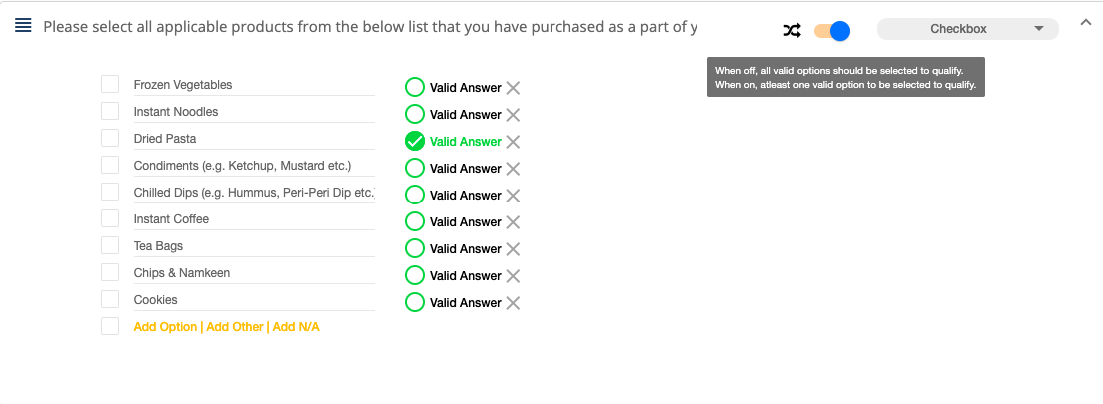Edit the question title text
This screenshot has height=404, width=1103.
point(371,27)
